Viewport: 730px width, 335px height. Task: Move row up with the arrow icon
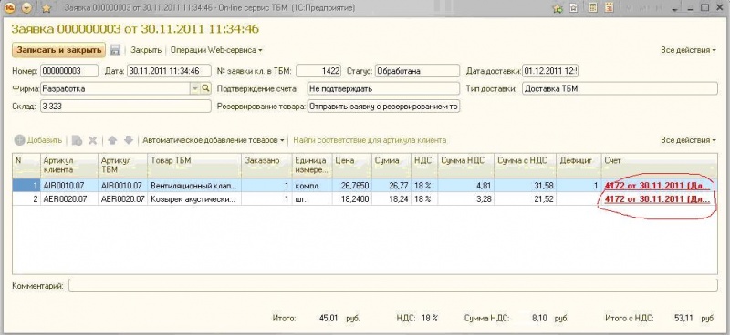tap(112, 140)
